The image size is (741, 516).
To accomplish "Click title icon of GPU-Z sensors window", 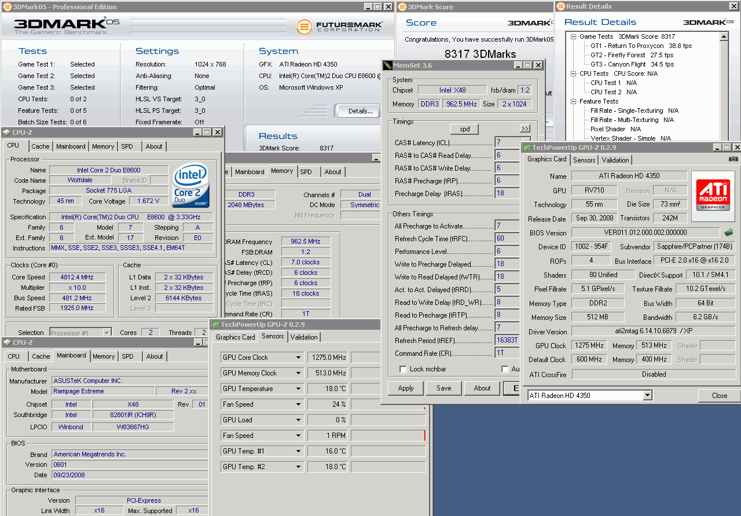I will coord(215,325).
